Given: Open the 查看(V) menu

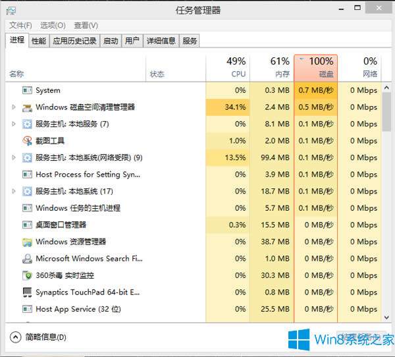Looking at the screenshot, I should pos(86,25).
